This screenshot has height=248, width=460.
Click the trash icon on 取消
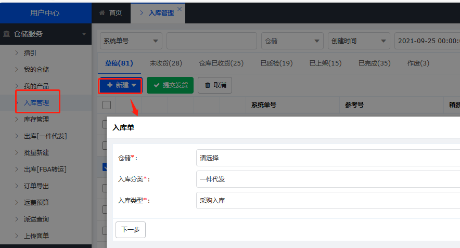[208, 85]
